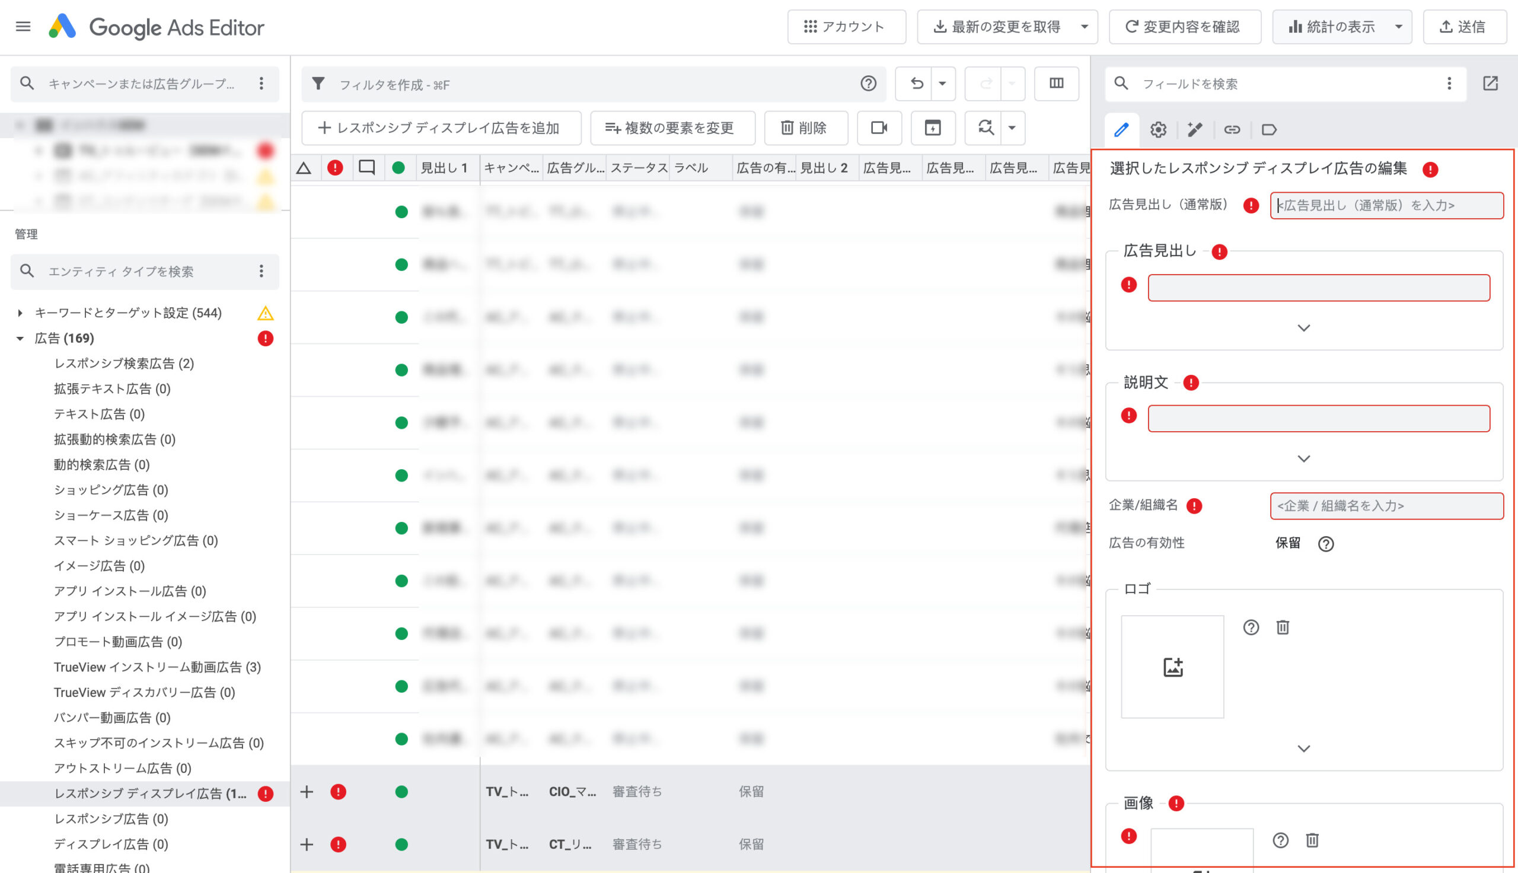This screenshot has height=873, width=1518.
Task: Click the 企業/組織名 input field
Action: [1386, 506]
